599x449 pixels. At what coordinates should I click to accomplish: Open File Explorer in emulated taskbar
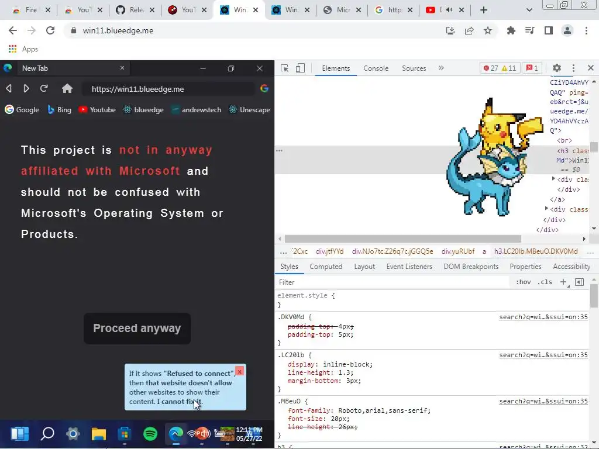tap(98, 434)
